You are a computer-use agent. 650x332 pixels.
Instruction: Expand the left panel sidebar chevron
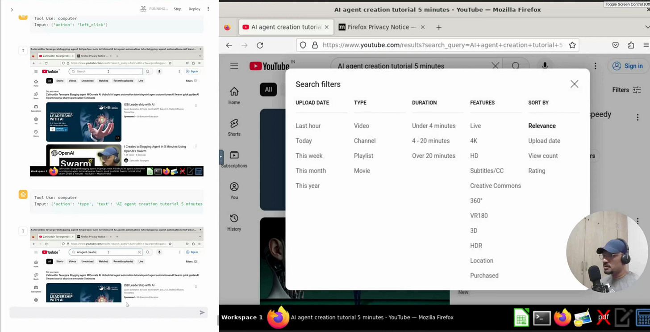(x=12, y=9)
